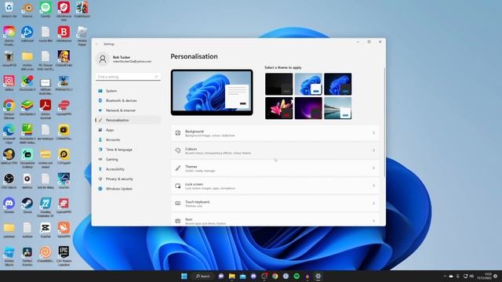Select DaVinci Resolve desktop icon

point(27,255)
